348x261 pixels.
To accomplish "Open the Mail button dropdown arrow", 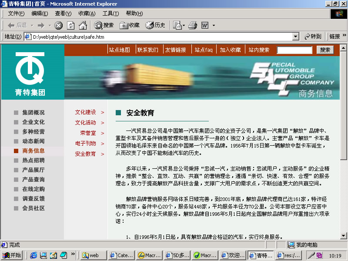I will coord(184,26).
